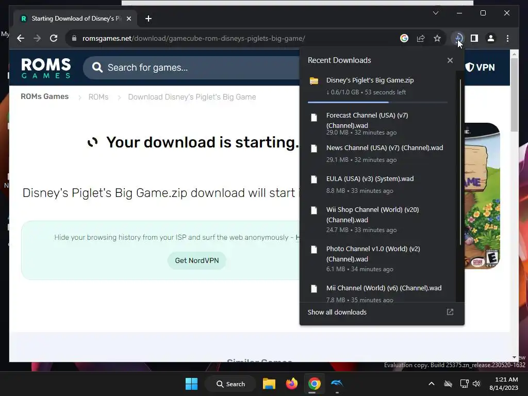Open EULA (USA) (v3) (System).wad entry
The width and height of the screenshot is (528, 396).
pos(377,184)
